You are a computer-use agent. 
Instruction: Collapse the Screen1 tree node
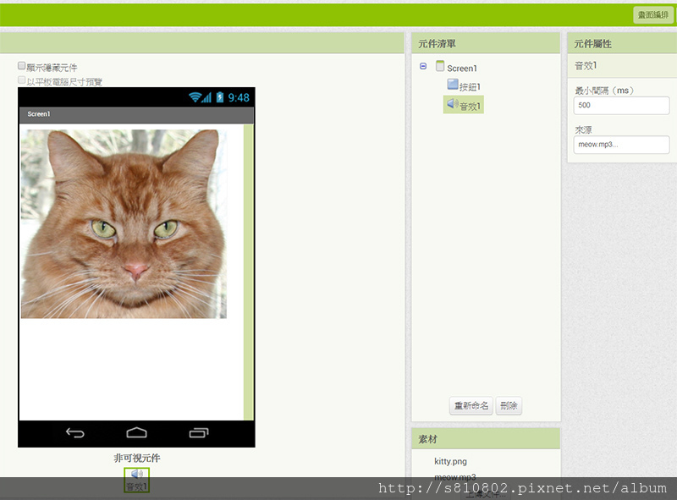click(x=423, y=66)
